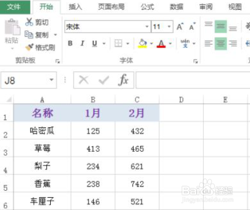Switch to the 页面布局 (Page Layout) tab

[x=111, y=7]
